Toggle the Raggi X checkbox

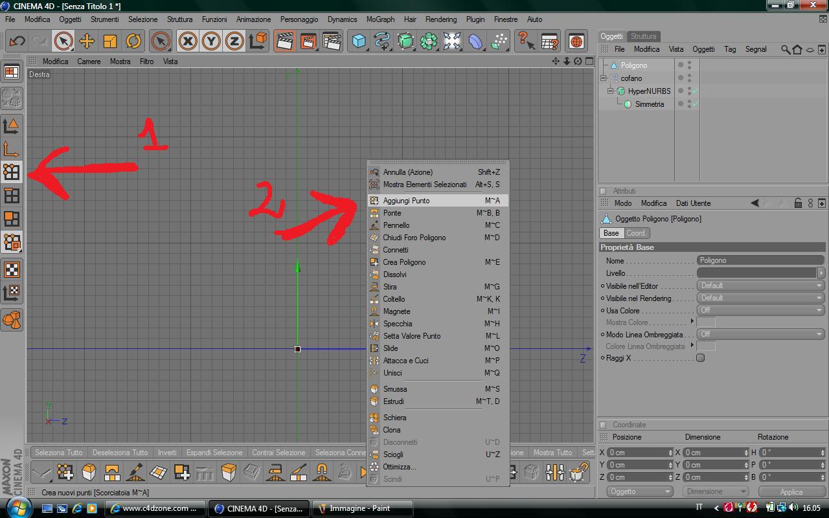click(x=700, y=358)
